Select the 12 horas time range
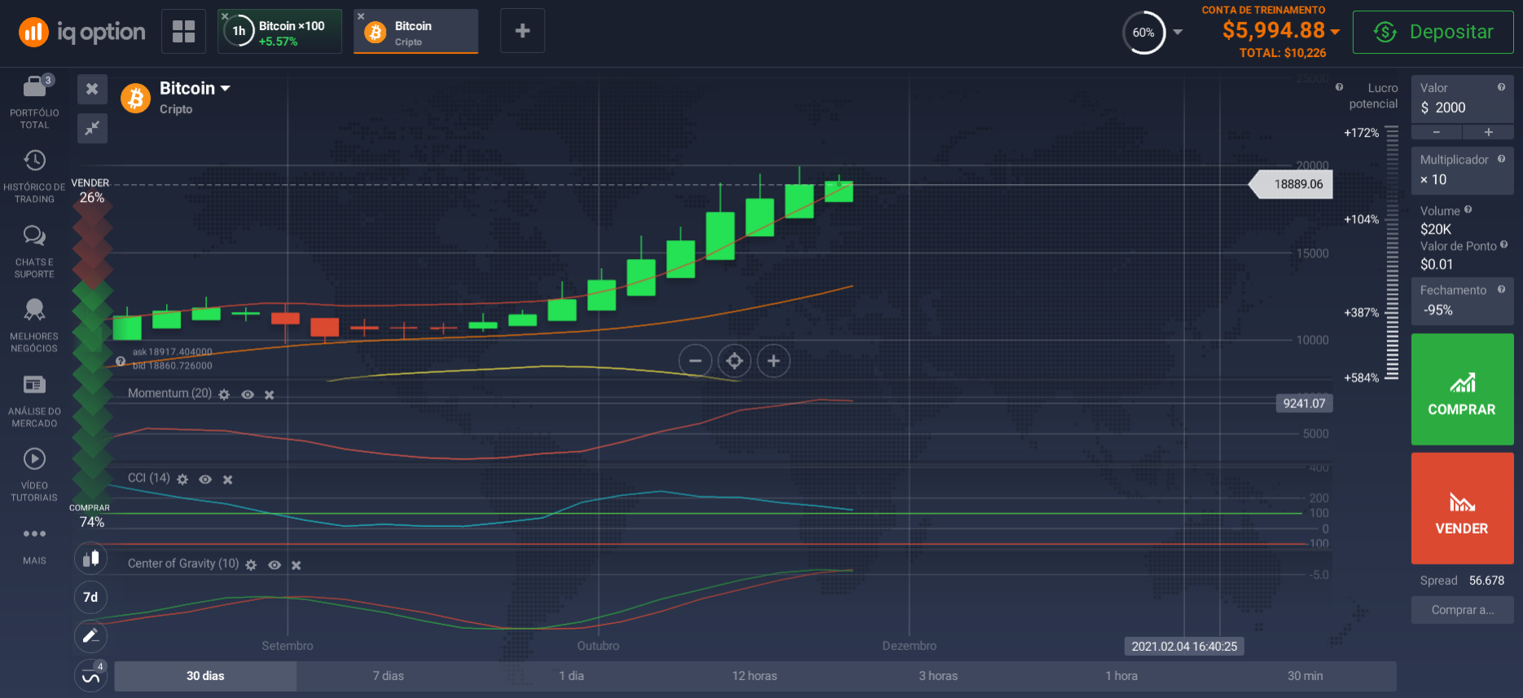This screenshot has width=1523, height=698. coord(755,676)
